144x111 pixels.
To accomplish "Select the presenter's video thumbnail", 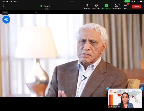I will [125, 98].
